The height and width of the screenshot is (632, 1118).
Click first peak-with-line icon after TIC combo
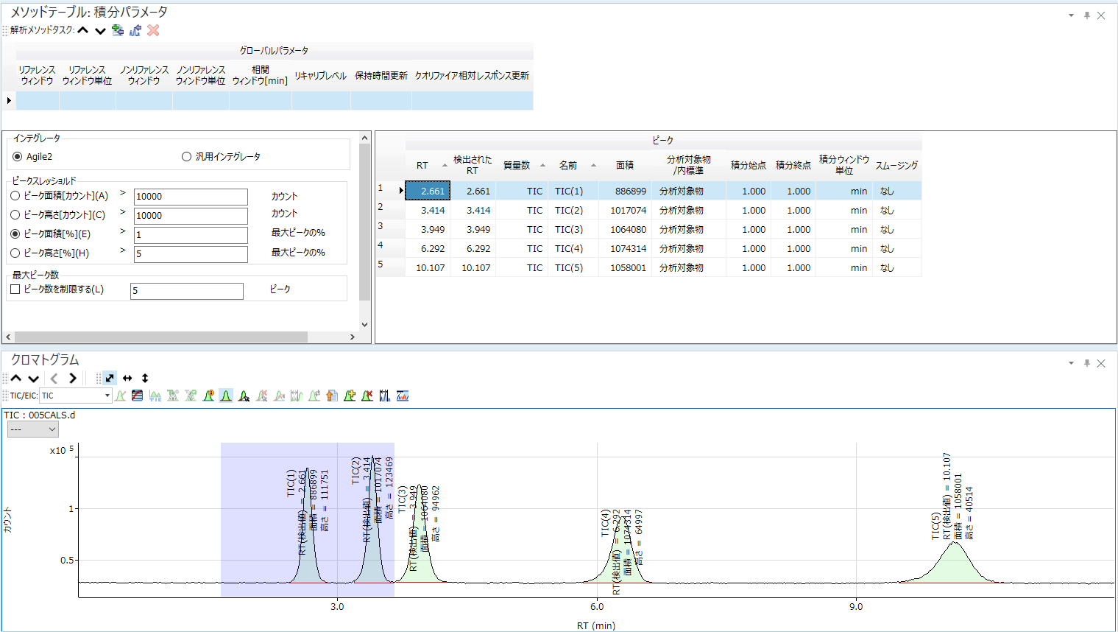(120, 396)
